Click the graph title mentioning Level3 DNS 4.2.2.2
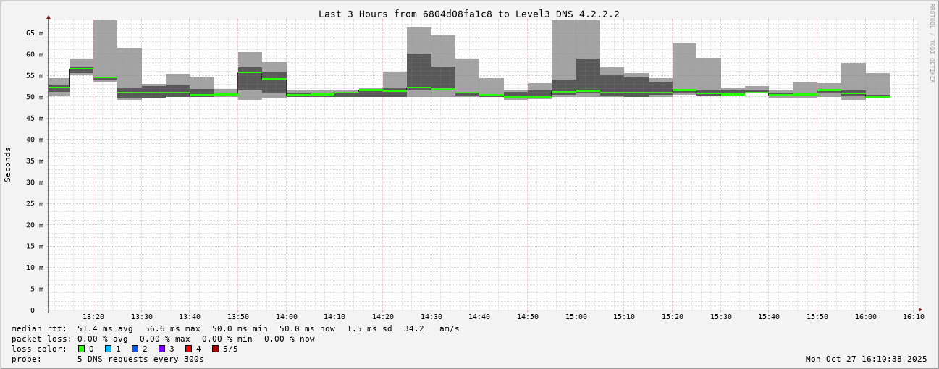The image size is (939, 369). pos(468,14)
